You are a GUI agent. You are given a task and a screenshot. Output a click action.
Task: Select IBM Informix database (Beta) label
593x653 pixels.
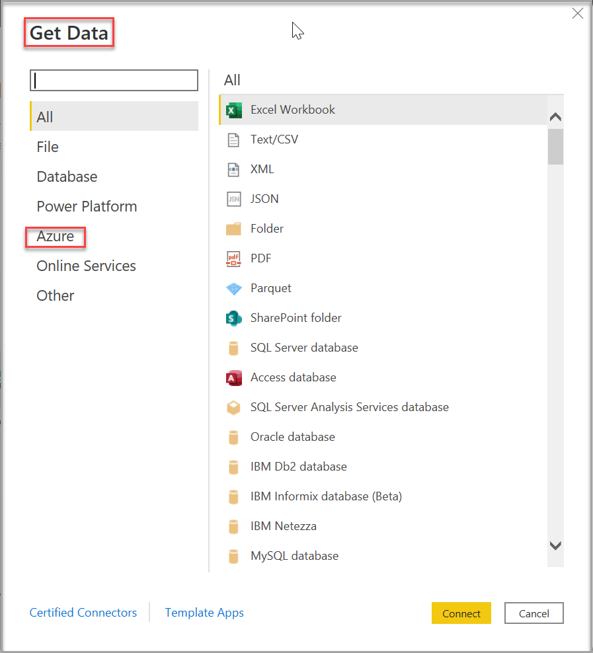pos(326,496)
